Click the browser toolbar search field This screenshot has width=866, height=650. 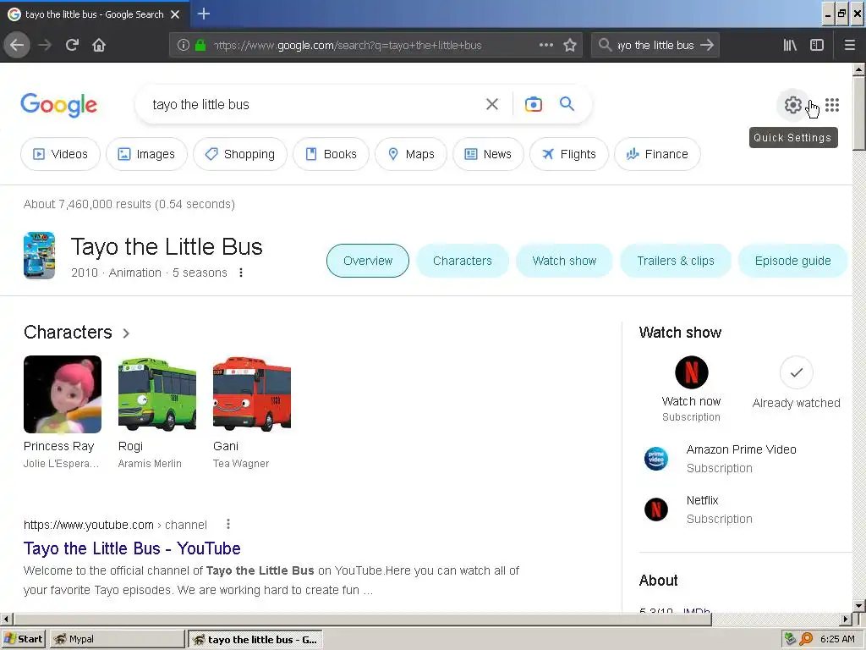(x=655, y=46)
